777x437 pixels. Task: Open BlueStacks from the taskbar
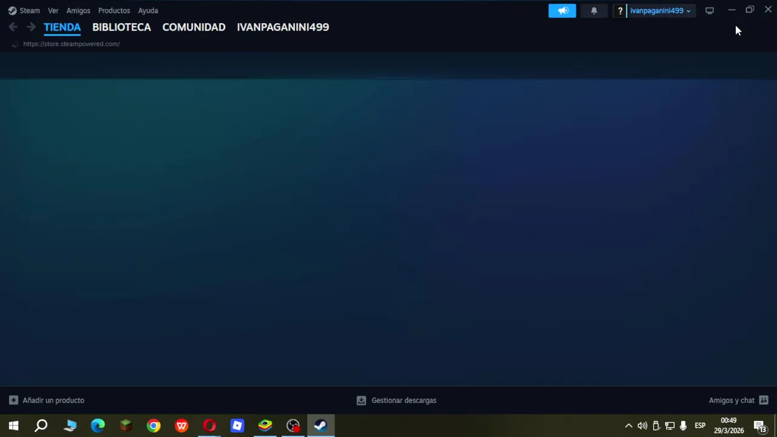[265, 425]
